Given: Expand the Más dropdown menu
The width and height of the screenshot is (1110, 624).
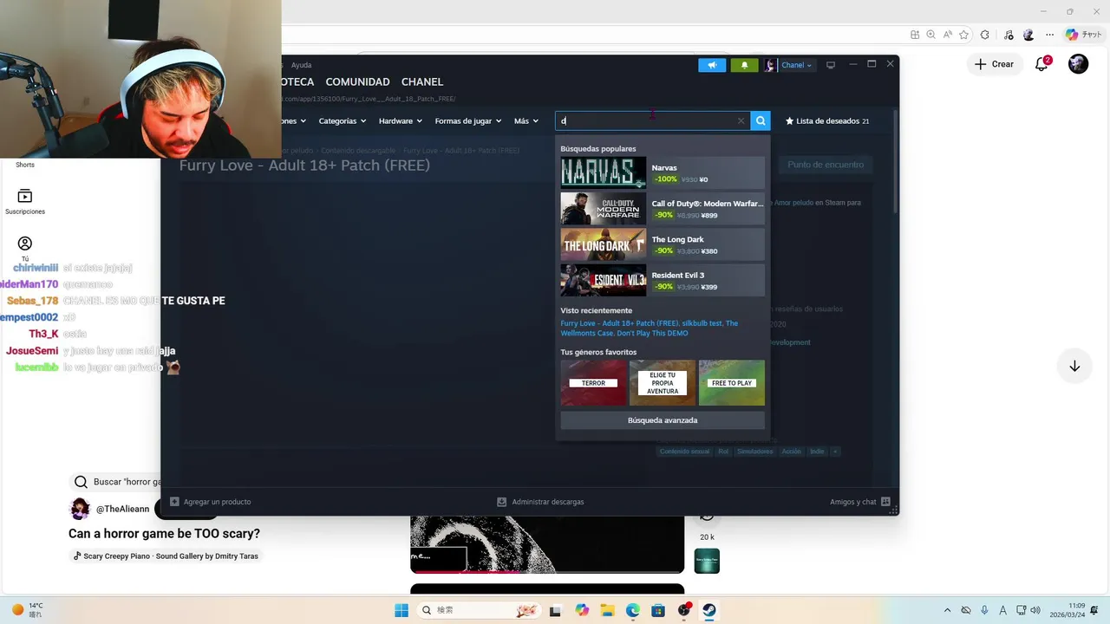Looking at the screenshot, I should point(526,121).
